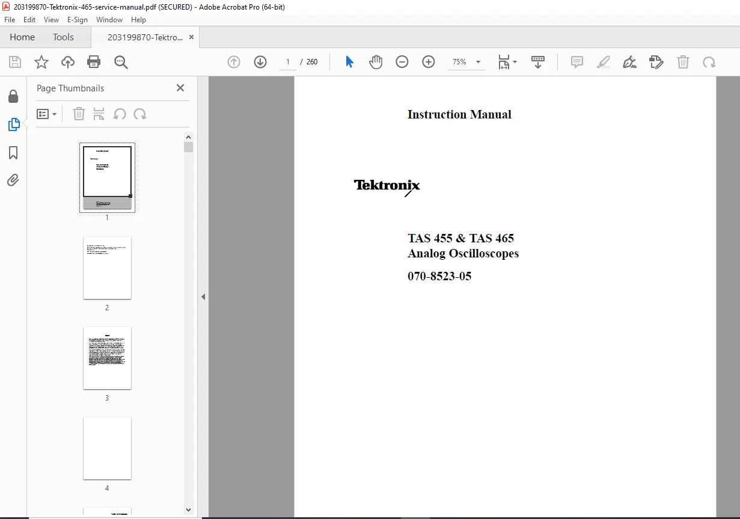Screen dimensions: 740x519
Task: Open the Find text search tool
Action: (x=121, y=62)
